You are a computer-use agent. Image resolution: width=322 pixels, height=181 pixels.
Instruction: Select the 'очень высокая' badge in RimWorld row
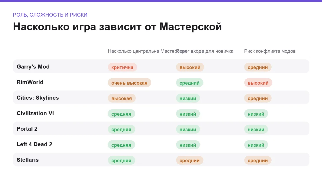coord(130,83)
